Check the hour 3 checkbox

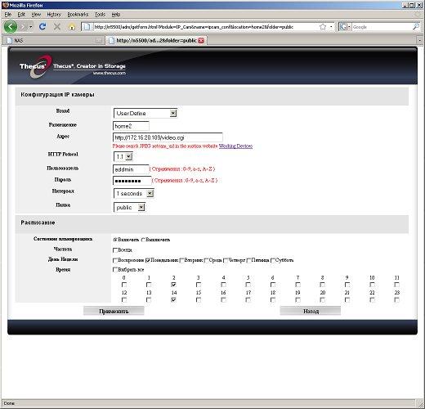pos(199,285)
